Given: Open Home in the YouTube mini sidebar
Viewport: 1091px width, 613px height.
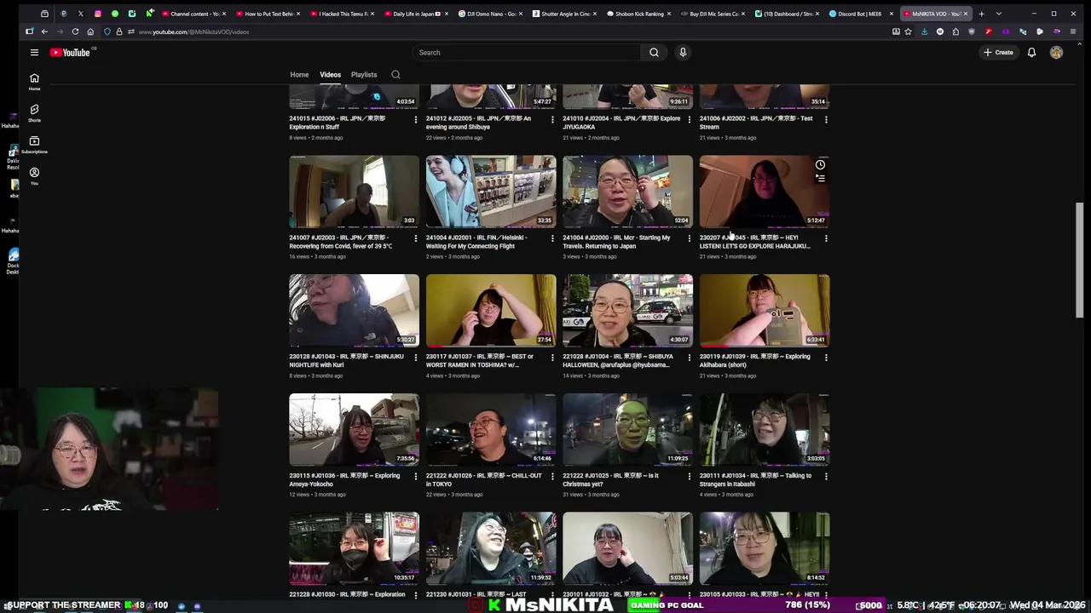Looking at the screenshot, I should tap(34, 82).
